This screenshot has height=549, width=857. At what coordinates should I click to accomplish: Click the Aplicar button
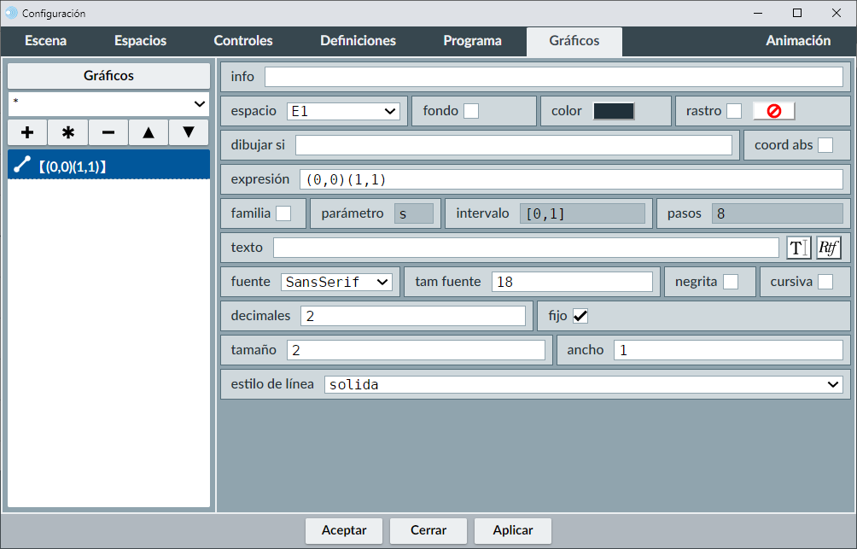513,530
